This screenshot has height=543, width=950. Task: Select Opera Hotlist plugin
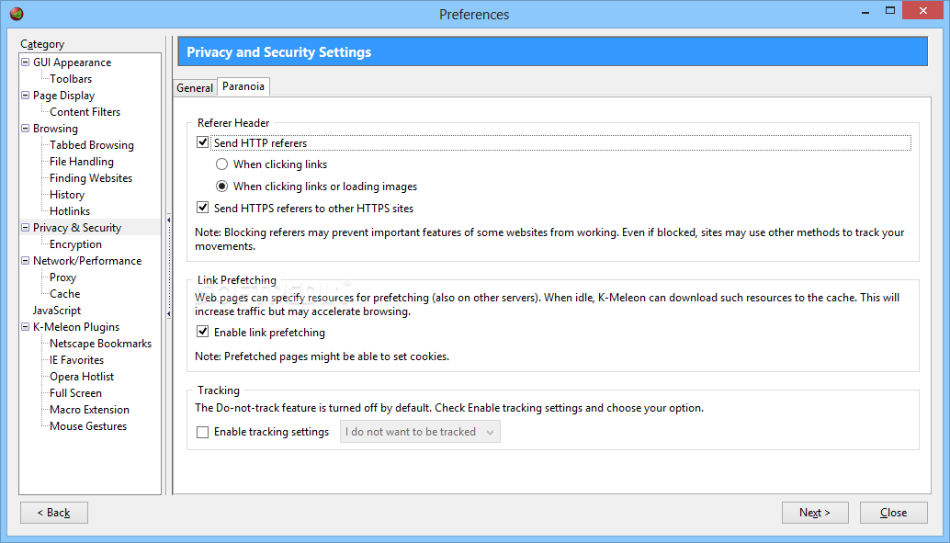(x=82, y=377)
